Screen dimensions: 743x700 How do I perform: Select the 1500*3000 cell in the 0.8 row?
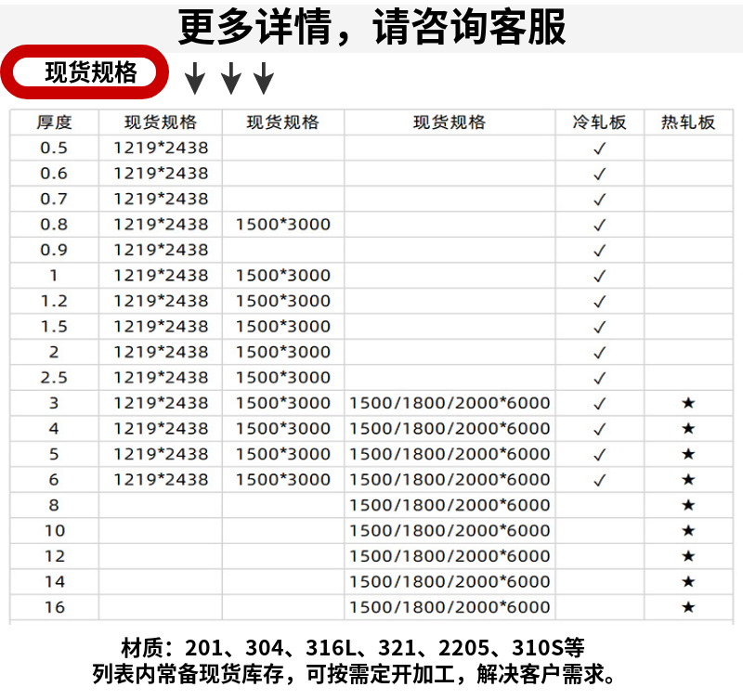pos(283,224)
